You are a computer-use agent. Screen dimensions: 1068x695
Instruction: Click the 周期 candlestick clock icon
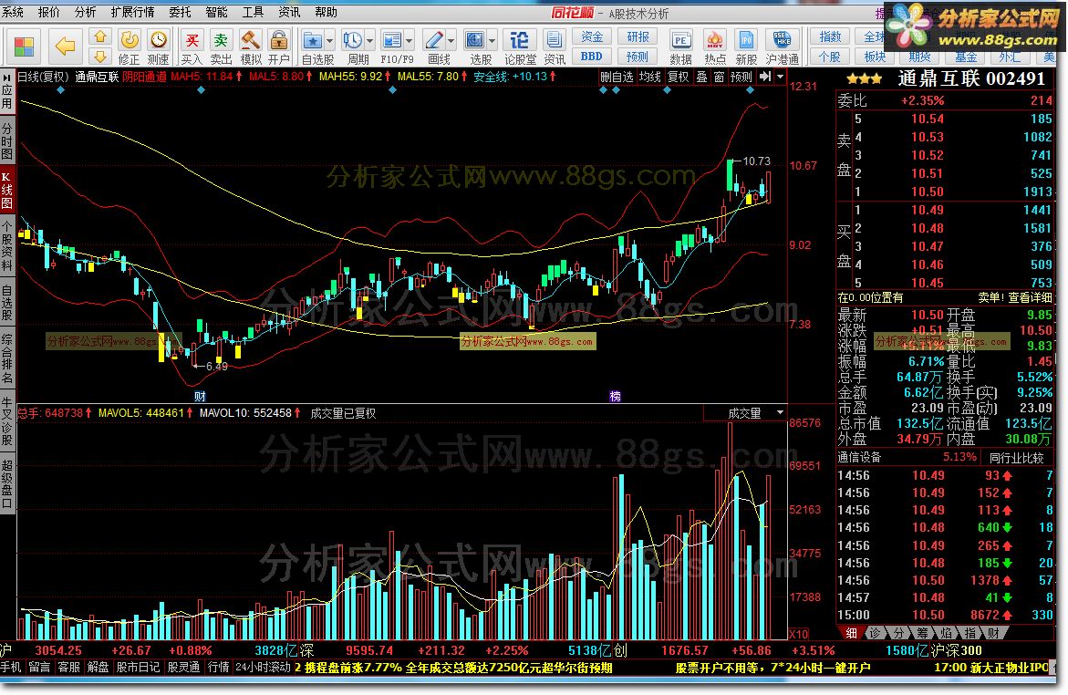(352, 39)
